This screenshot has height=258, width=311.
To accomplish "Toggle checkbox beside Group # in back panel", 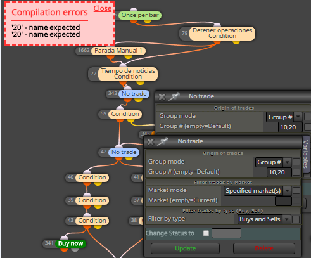I will click(x=307, y=127).
